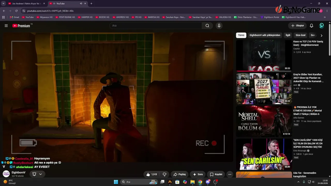Open the weather widget on taskbar

coord(9,182)
